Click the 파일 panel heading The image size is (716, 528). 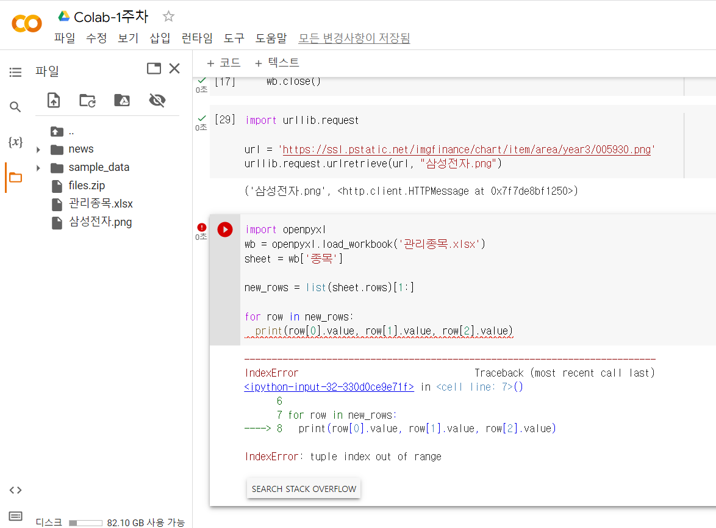click(48, 71)
